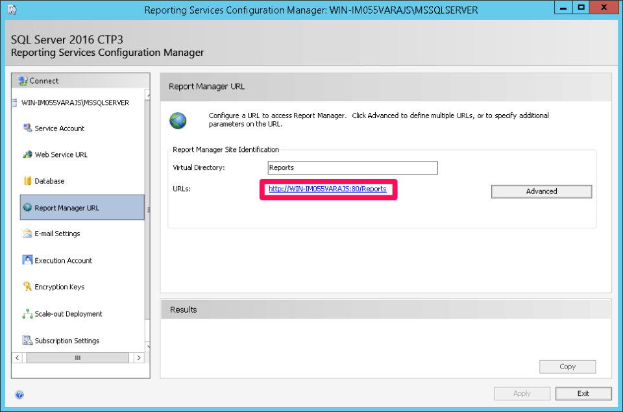Click WIN-IM055VARAJS\MSSQLSERVER server name text
This screenshot has width=623, height=412.
75,103
